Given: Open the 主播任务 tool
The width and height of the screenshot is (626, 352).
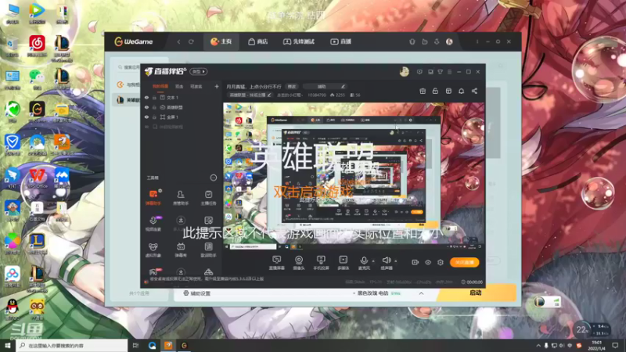Looking at the screenshot, I should click(x=208, y=198).
